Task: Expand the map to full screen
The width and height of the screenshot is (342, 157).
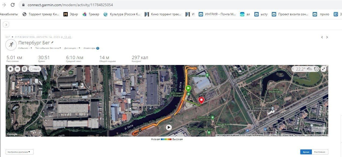Action: [324, 69]
